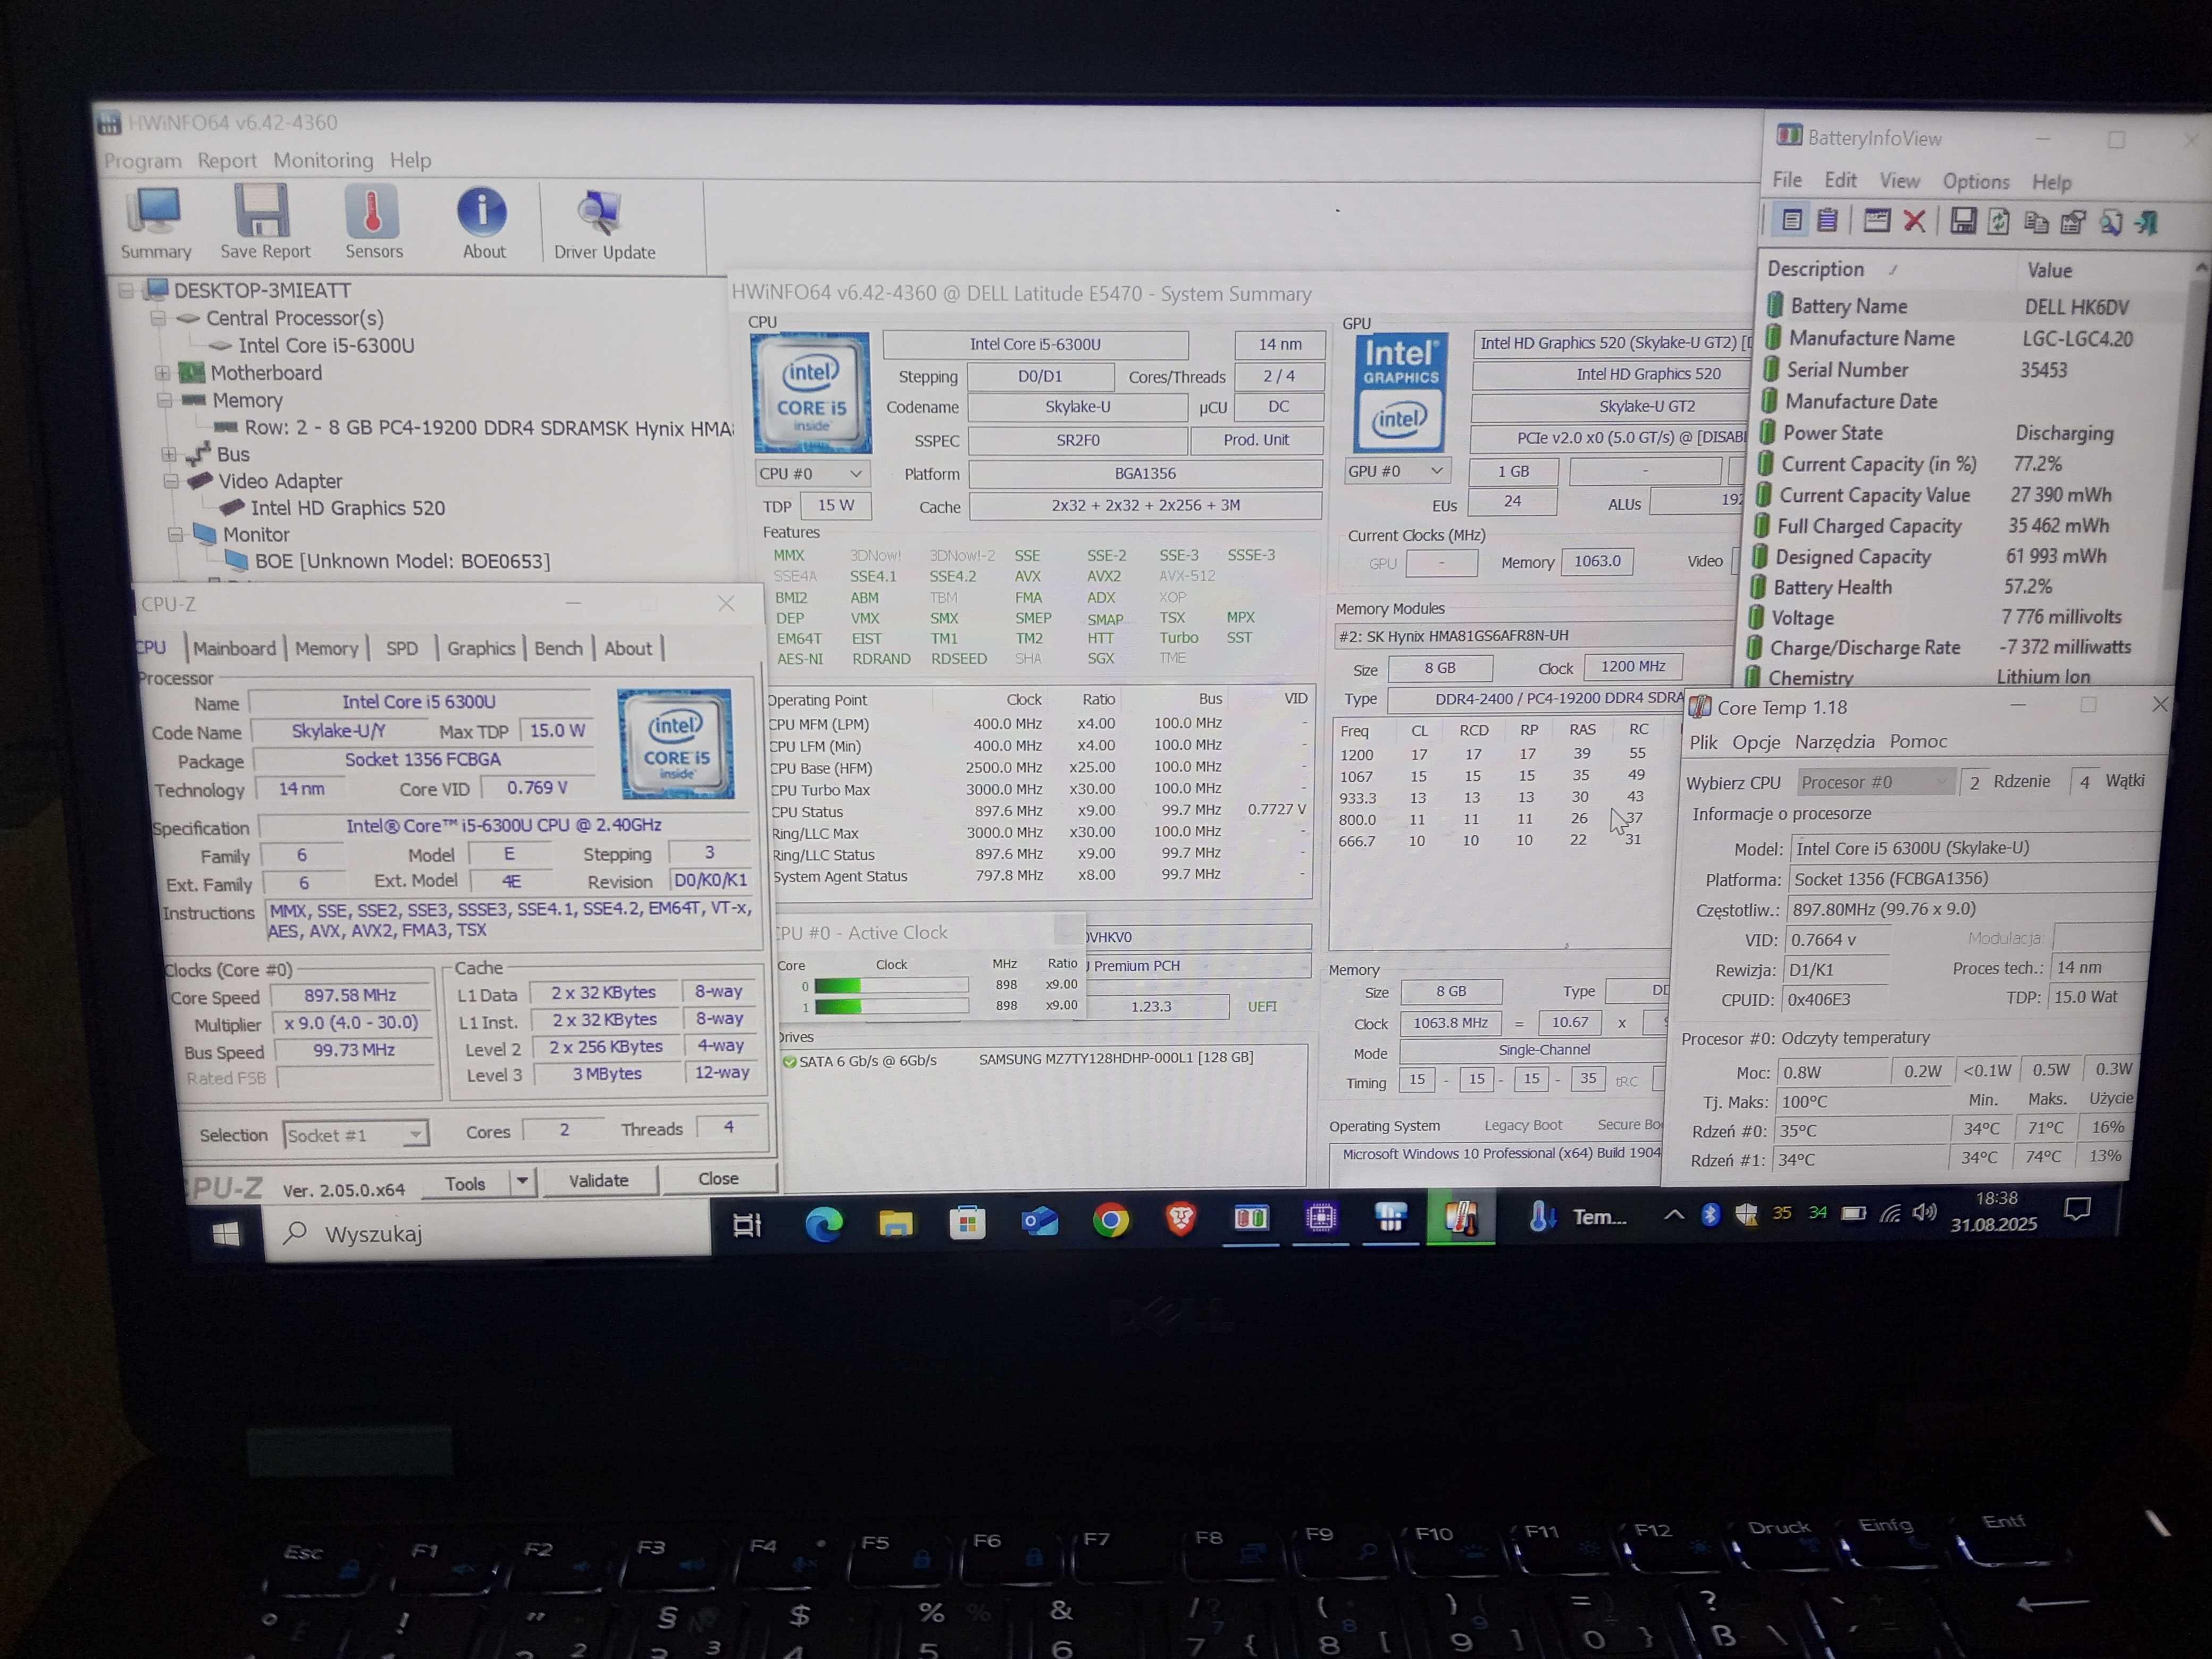Show hidden tray icons chevron
Viewport: 2212px width, 1659px height.
click(x=1673, y=1215)
